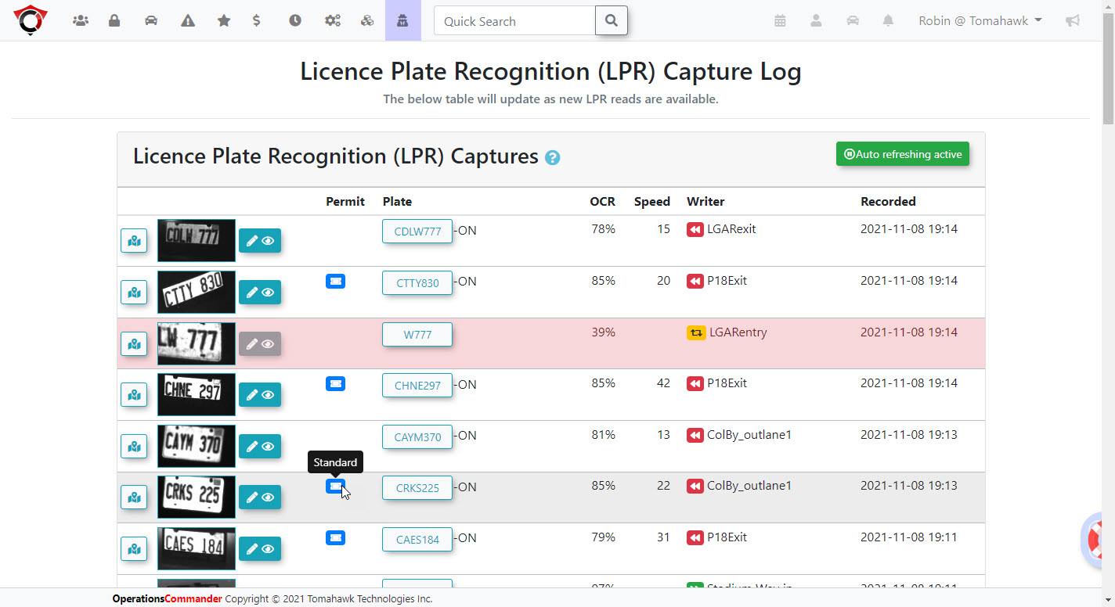Open the clock icon in top navbar
This screenshot has height=607, width=1115.
pos(295,21)
